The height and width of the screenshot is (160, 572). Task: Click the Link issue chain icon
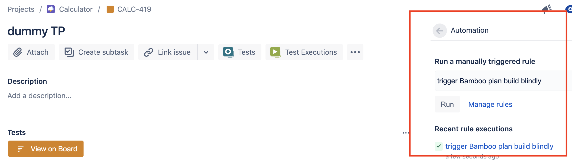click(x=149, y=52)
